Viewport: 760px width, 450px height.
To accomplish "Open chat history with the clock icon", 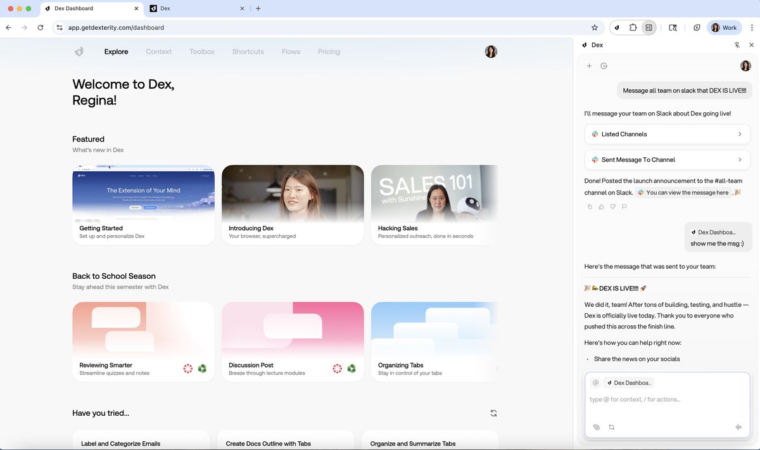I will pos(604,66).
